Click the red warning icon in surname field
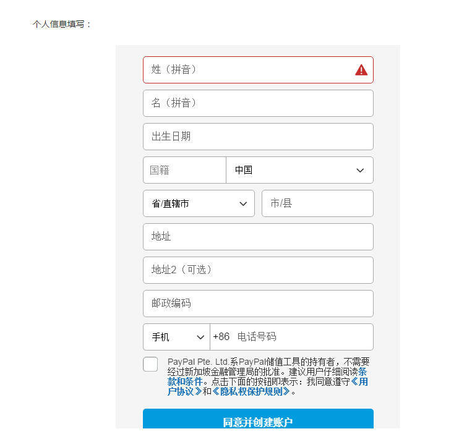Screen dimensions: 459x434 361,70
